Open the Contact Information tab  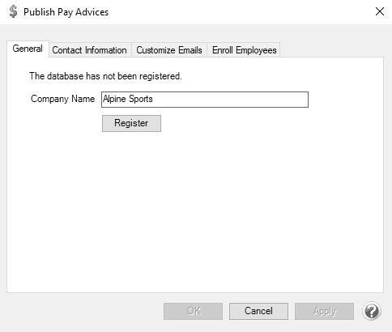[x=89, y=50]
